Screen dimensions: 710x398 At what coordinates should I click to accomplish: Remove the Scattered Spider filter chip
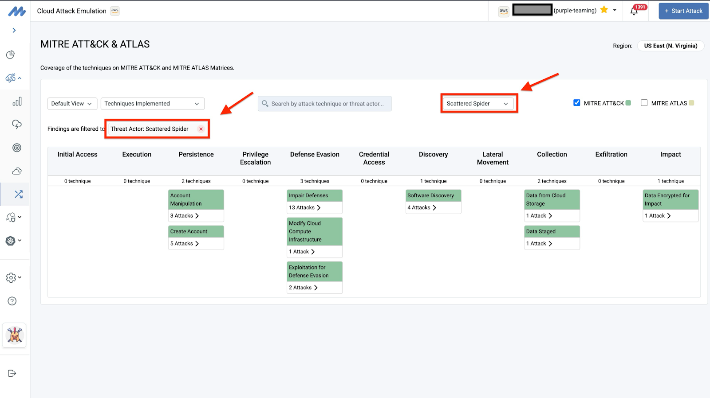tap(201, 129)
